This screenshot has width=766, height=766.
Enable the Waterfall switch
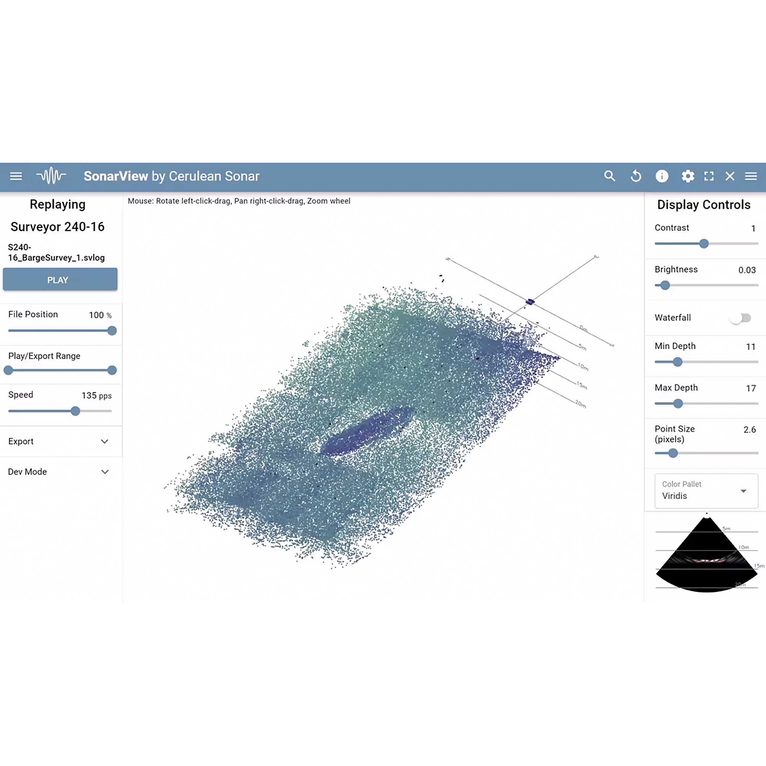(x=741, y=318)
